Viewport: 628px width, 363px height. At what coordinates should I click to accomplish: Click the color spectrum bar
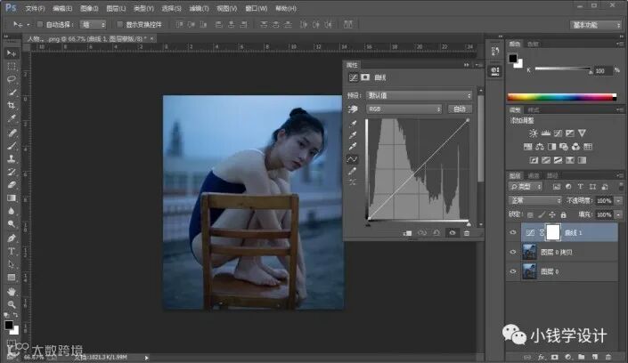click(x=562, y=97)
